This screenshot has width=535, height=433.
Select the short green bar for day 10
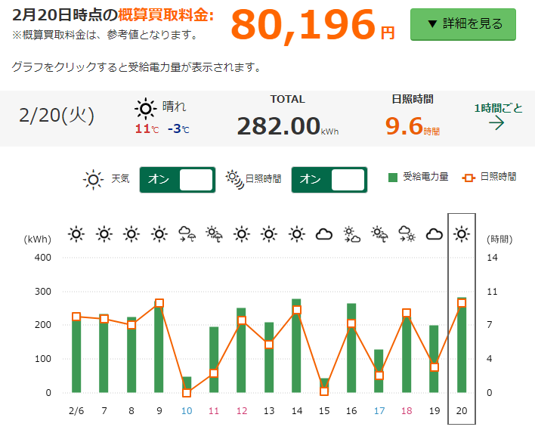[187, 385]
